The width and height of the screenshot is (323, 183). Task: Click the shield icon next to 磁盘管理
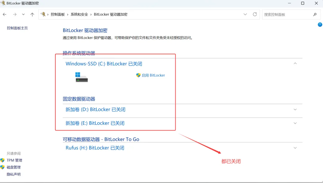[x=2, y=167]
